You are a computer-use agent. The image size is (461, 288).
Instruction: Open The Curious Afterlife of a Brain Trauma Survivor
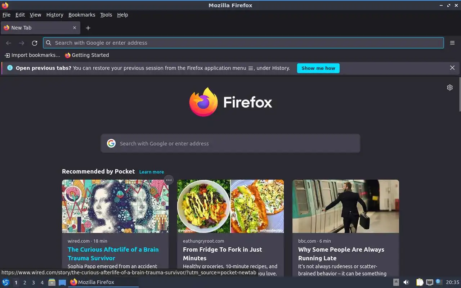tap(113, 254)
